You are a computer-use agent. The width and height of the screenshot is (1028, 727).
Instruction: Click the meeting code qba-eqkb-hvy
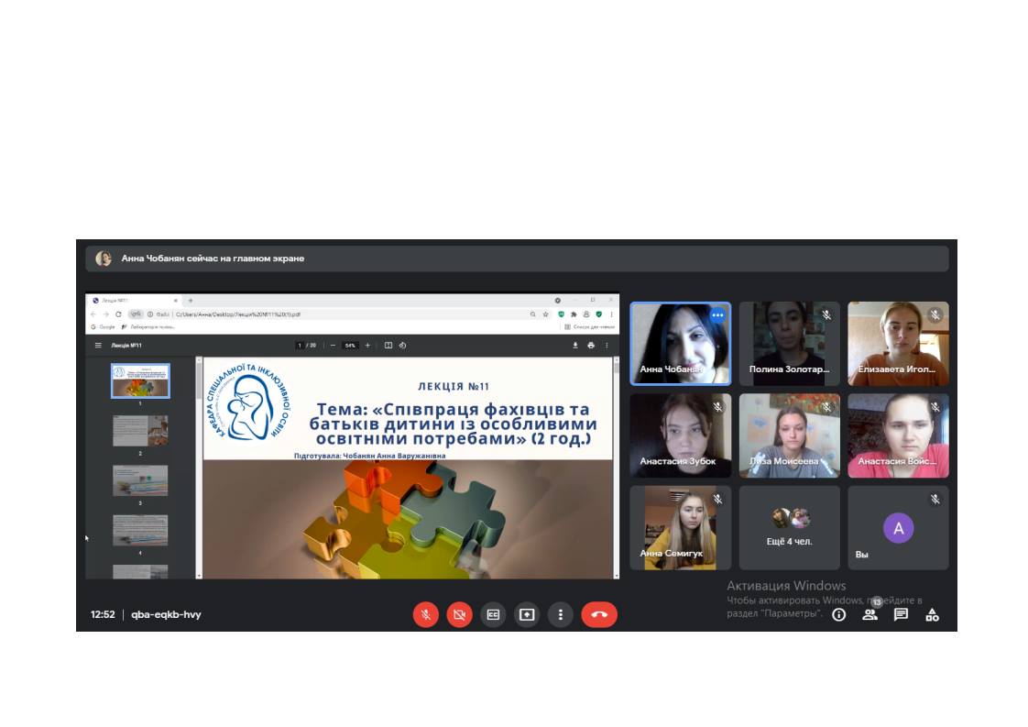click(x=166, y=614)
